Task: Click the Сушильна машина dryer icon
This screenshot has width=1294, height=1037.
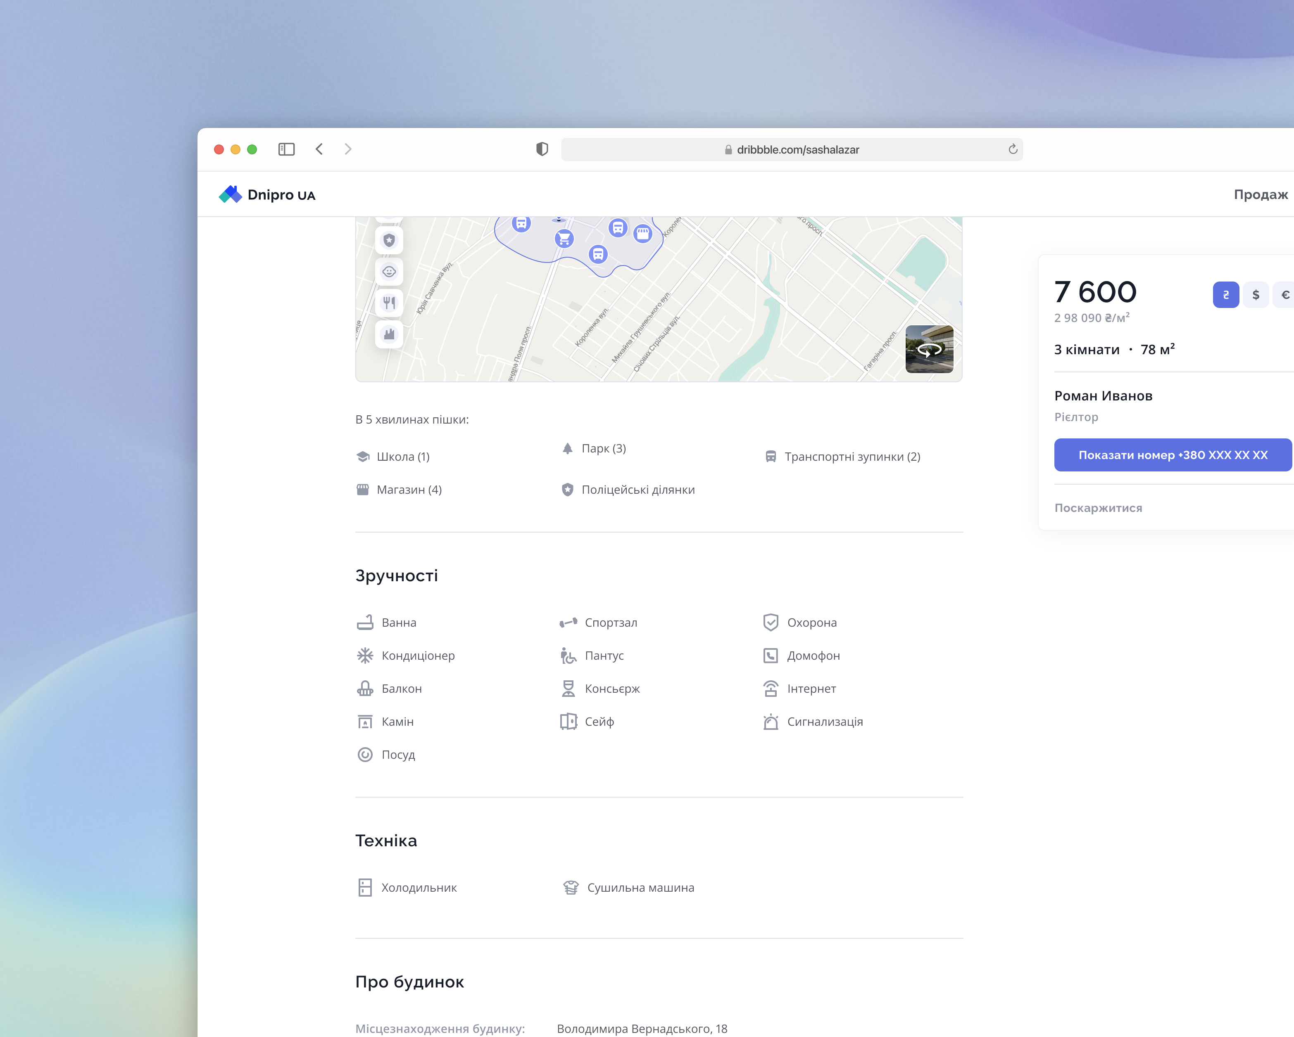Action: tap(571, 888)
